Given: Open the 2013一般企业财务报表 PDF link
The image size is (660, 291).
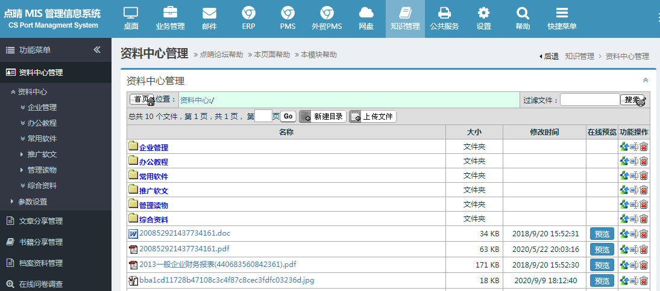Looking at the screenshot, I should [x=218, y=264].
